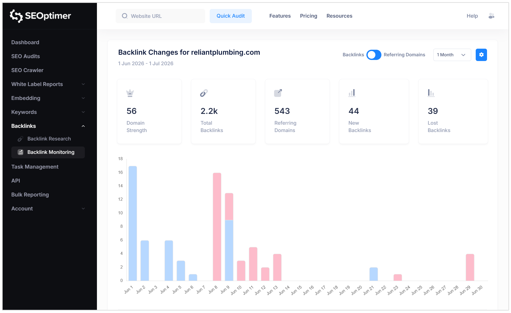The image size is (511, 313).
Task: Click the Jun 8 pink bar
Action: coord(217,227)
